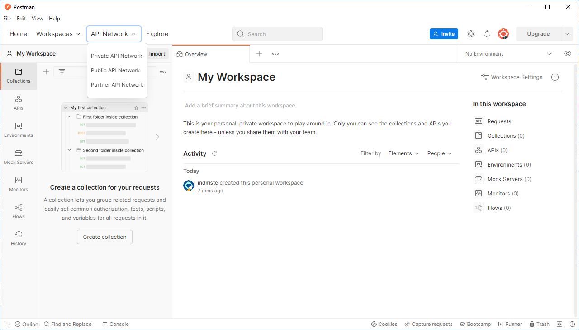This screenshot has height=330, width=579.
Task: Open Capture requests in the status bar
Action: coord(428,324)
